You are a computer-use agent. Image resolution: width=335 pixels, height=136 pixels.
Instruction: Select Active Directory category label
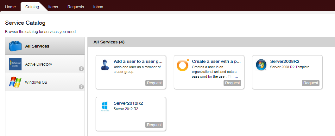point(39,64)
